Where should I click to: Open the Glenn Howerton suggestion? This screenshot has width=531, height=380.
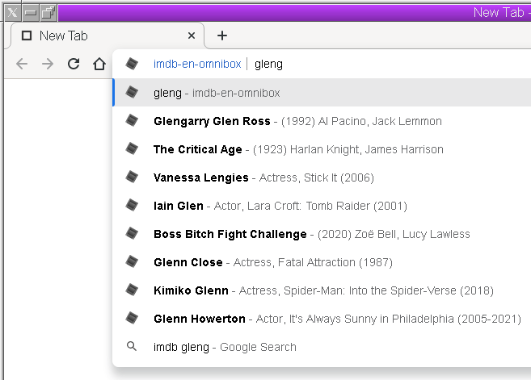322,319
